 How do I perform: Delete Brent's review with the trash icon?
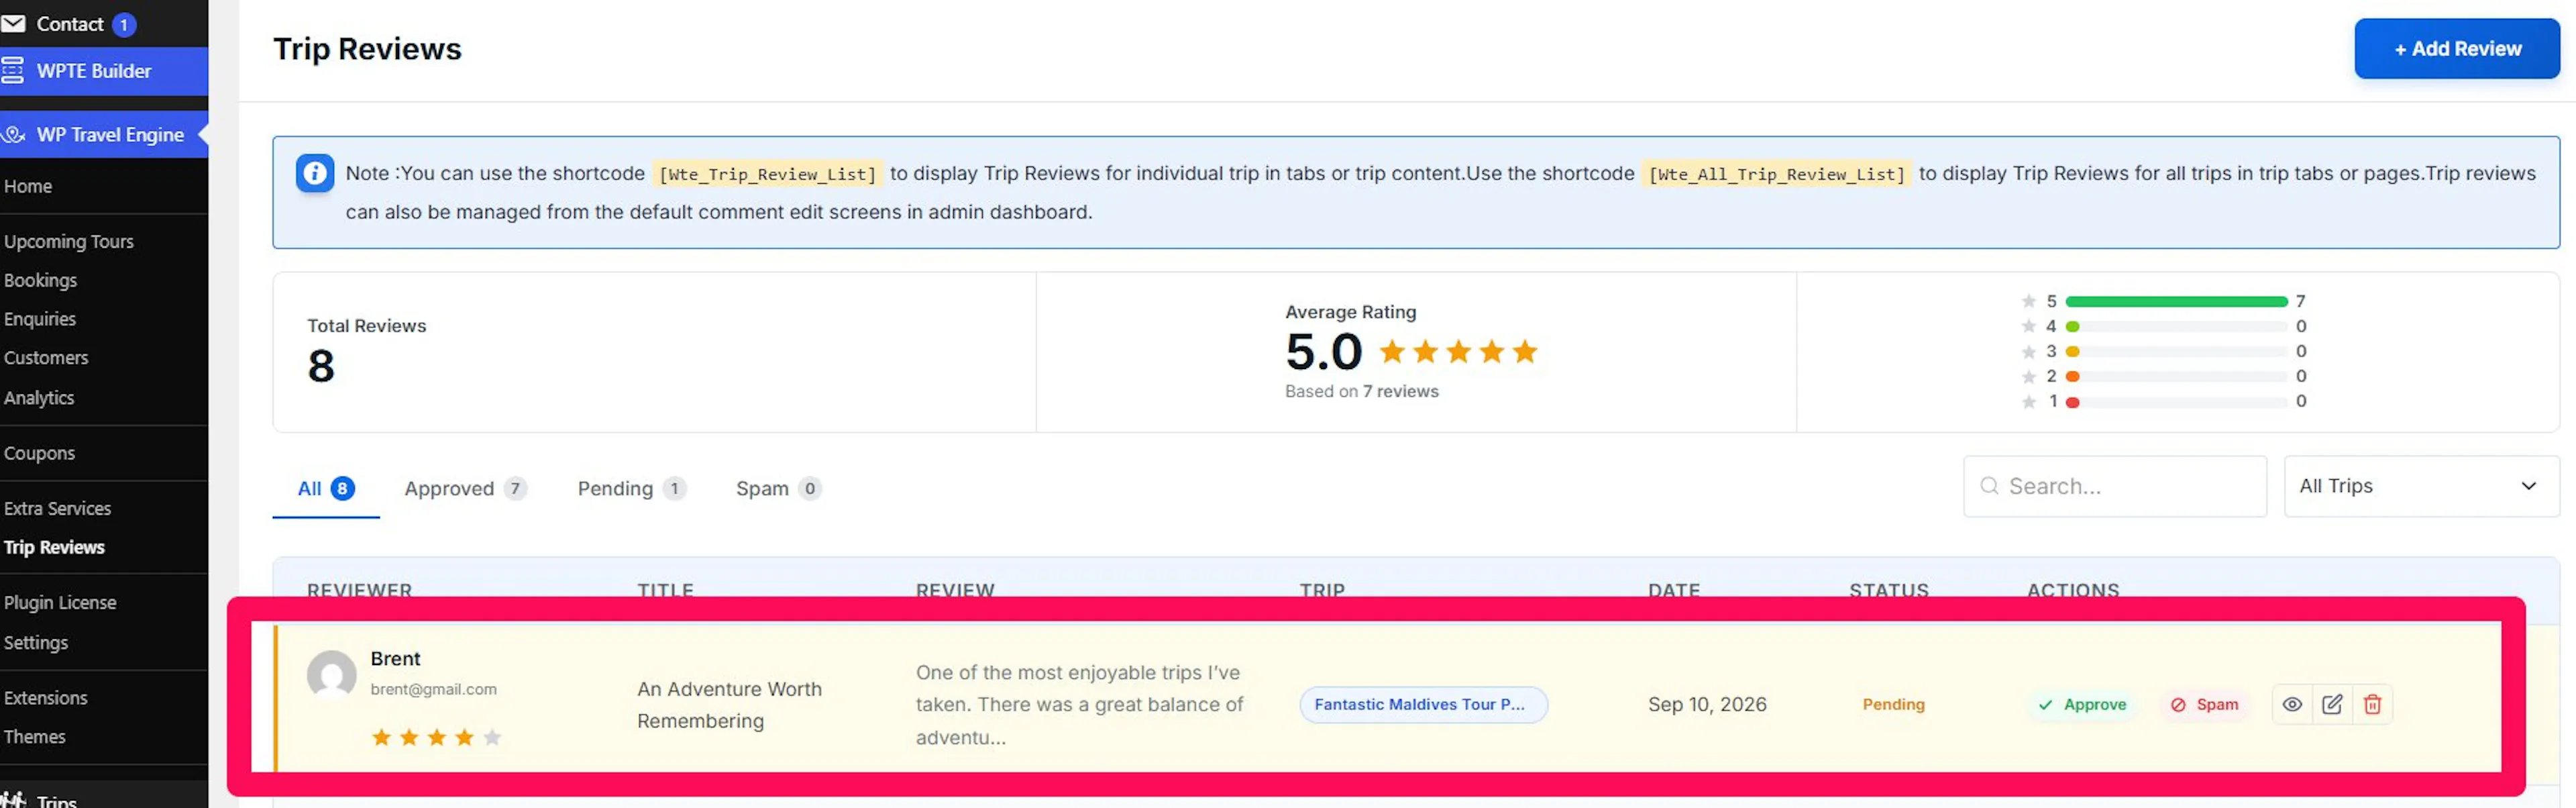tap(2372, 704)
